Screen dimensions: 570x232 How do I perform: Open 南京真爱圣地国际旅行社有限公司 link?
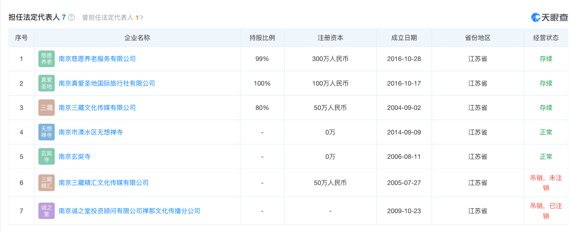[x=107, y=83]
